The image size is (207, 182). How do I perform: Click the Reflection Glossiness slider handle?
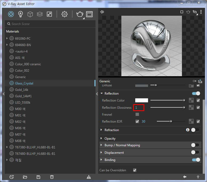[184, 107]
